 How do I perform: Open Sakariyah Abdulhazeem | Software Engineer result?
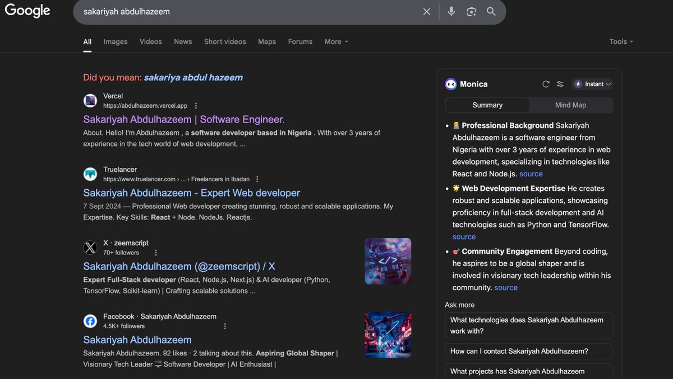point(184,119)
